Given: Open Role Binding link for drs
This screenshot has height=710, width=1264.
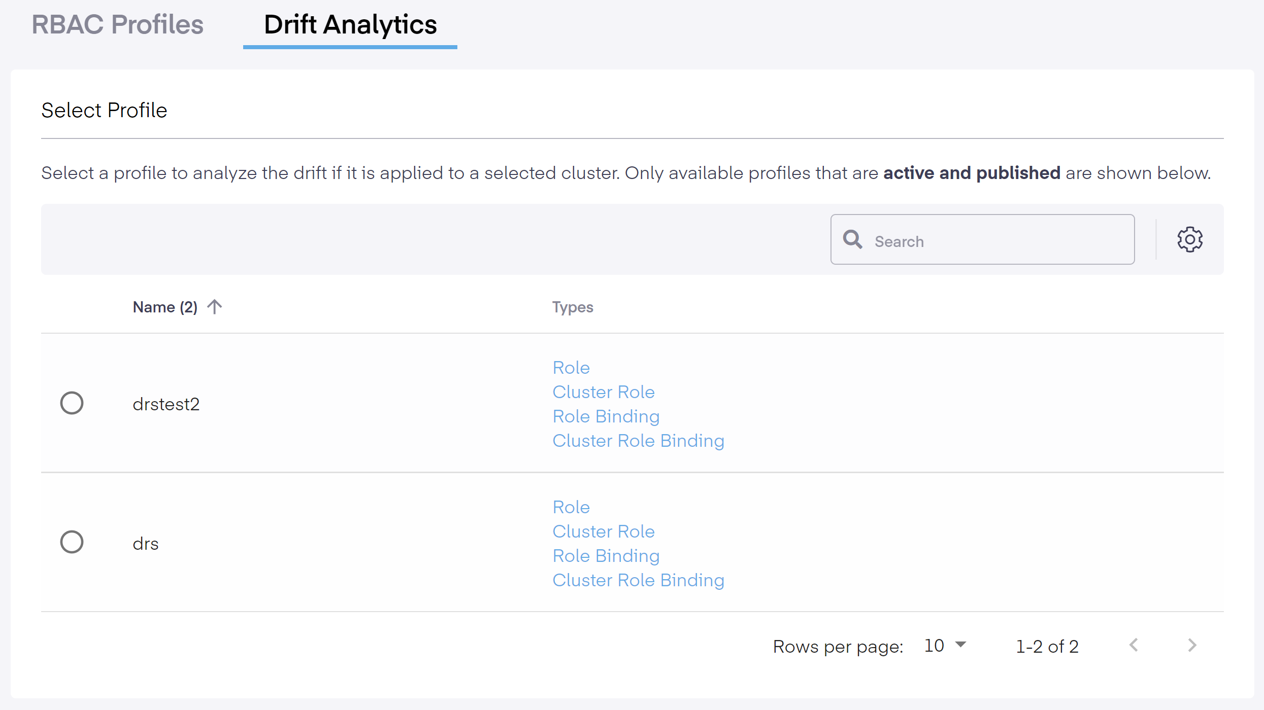Looking at the screenshot, I should pyautogui.click(x=606, y=556).
